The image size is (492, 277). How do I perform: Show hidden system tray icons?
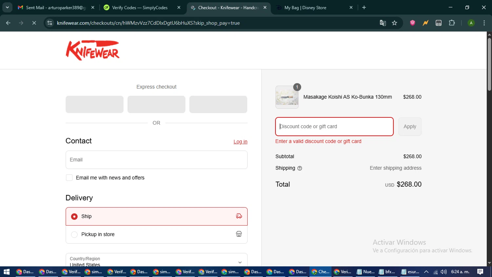tap(426, 271)
